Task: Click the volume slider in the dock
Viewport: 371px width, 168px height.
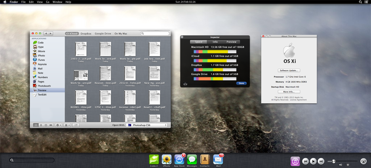Action: tap(343, 161)
